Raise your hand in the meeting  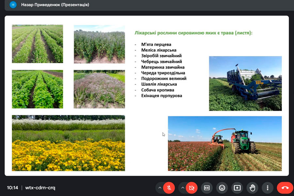tap(252, 188)
